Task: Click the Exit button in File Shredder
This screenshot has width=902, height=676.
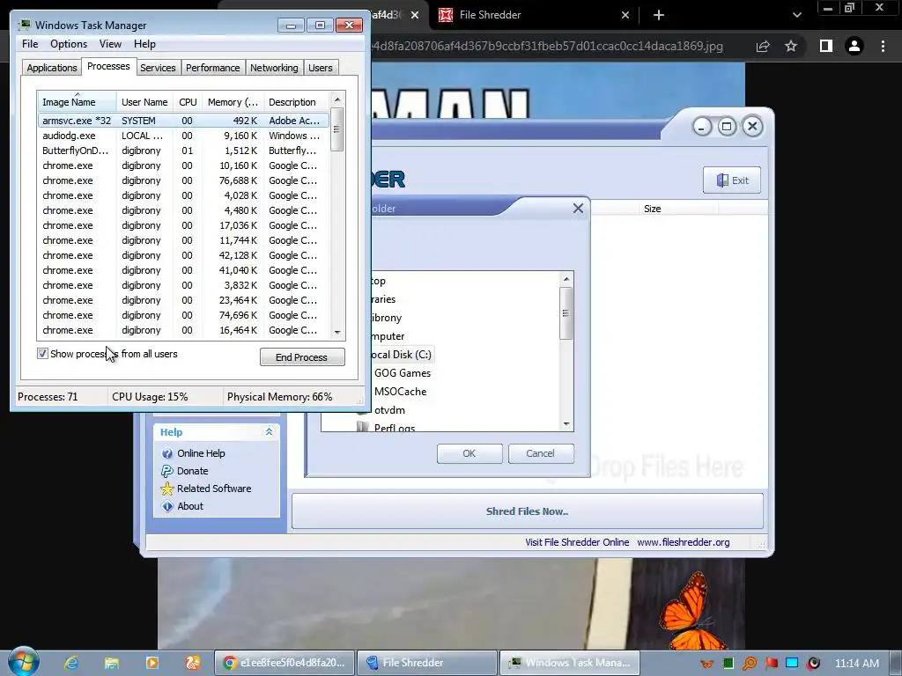Action: pos(732,180)
